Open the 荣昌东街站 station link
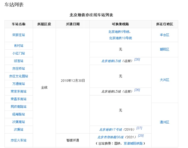Screen dimensions: 188x148 [18, 99]
